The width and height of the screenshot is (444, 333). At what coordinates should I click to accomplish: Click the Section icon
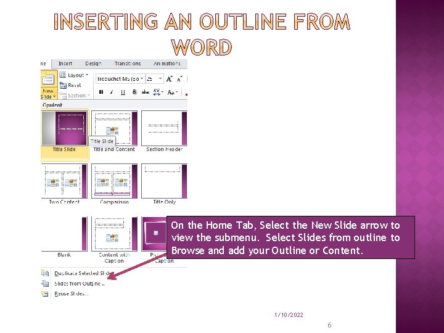63,96
